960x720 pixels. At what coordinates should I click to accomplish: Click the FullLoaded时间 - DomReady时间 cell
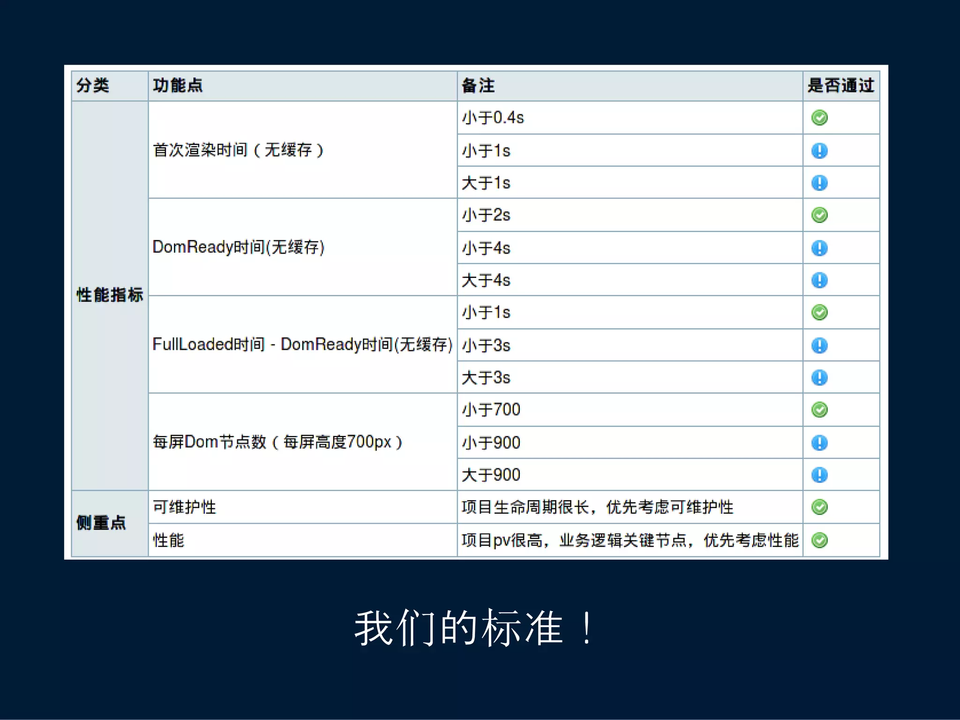click(303, 345)
